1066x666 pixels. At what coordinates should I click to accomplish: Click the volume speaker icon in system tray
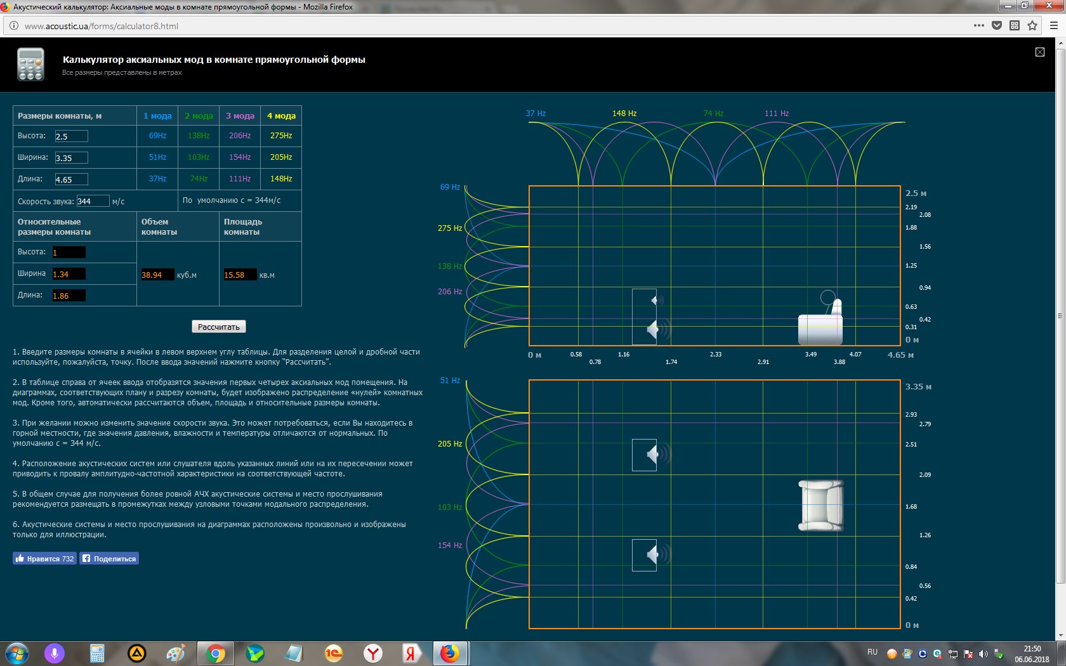tap(983, 654)
